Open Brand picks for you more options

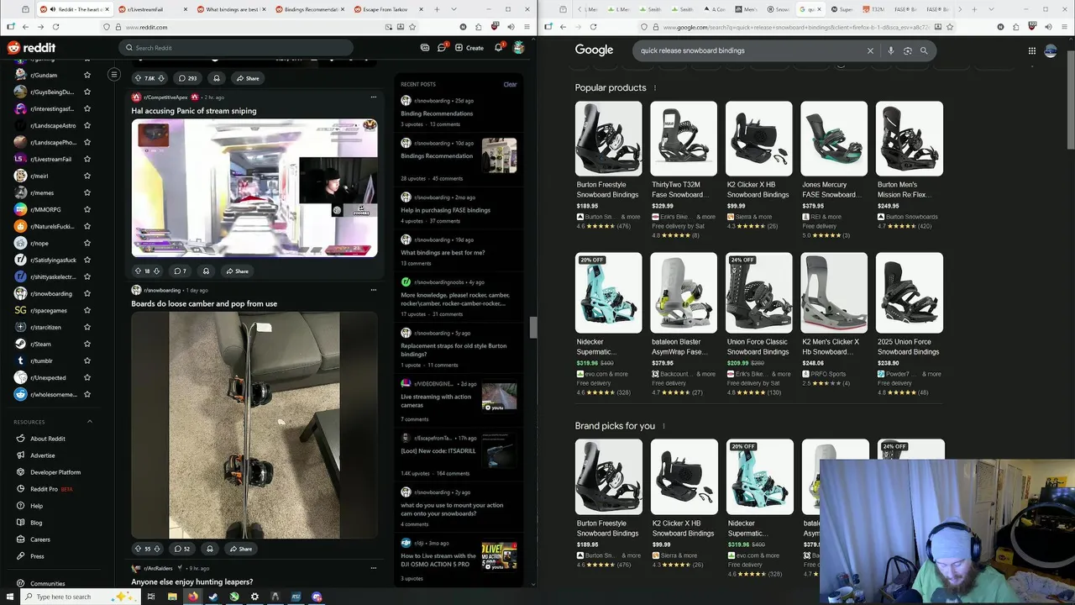pos(663,426)
